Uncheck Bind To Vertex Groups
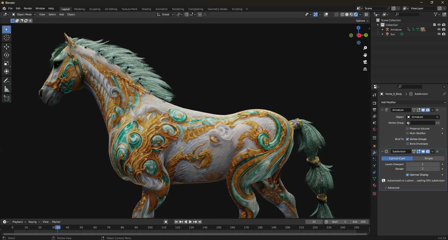The image size is (448, 240). point(407,139)
